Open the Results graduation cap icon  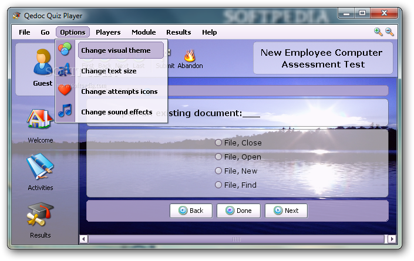pyautogui.click(x=40, y=215)
